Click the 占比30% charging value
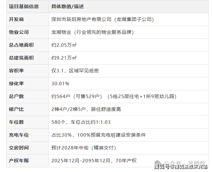This screenshot has height=172, width=212. (98, 135)
